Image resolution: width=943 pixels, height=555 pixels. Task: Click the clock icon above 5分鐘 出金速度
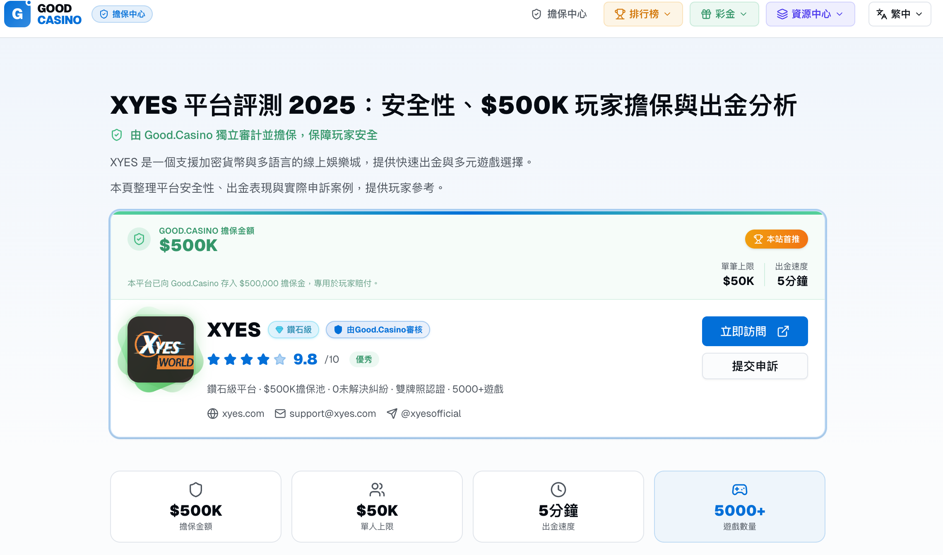tap(558, 490)
